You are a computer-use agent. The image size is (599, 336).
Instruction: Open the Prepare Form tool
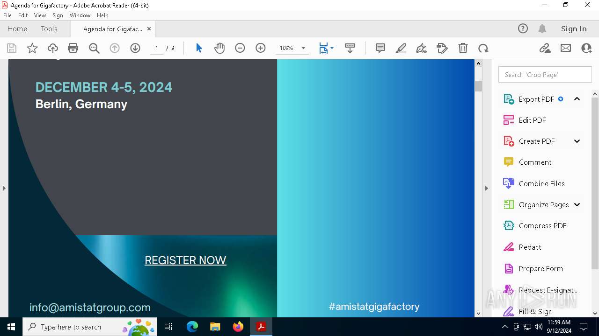click(541, 268)
